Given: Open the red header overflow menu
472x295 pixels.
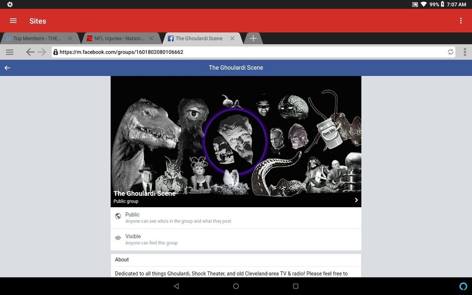Looking at the screenshot, I should click(x=461, y=21).
